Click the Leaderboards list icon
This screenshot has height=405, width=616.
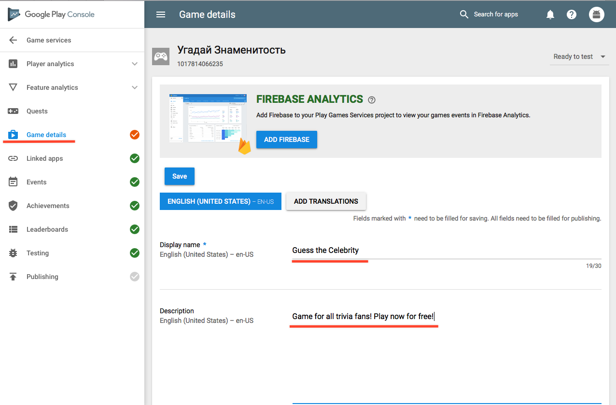pos(13,229)
